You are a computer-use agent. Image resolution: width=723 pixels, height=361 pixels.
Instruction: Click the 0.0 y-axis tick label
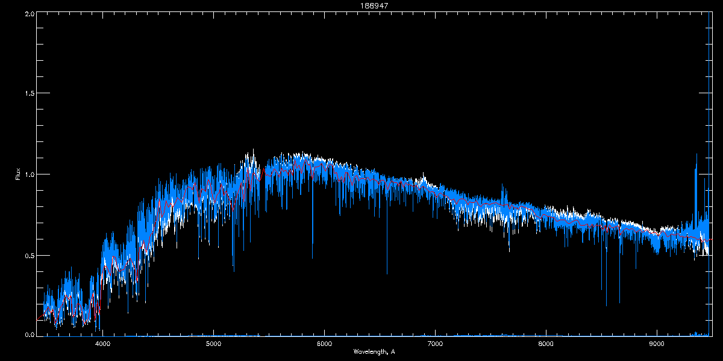point(28,334)
